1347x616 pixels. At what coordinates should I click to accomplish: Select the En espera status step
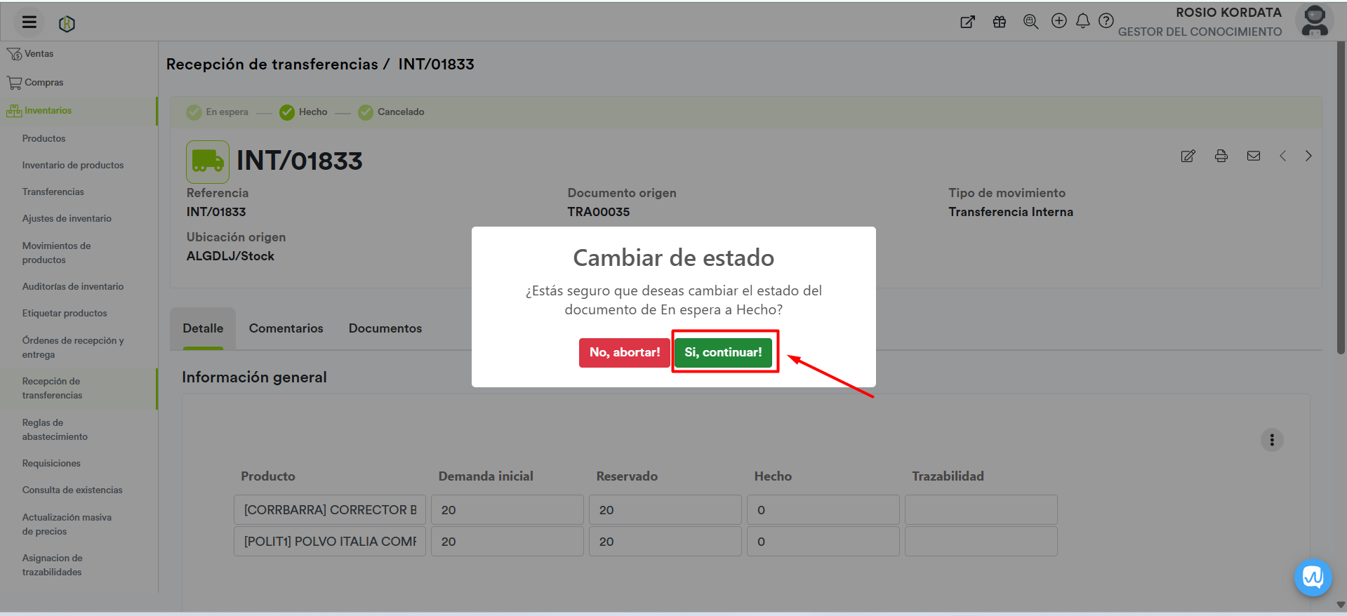point(218,112)
